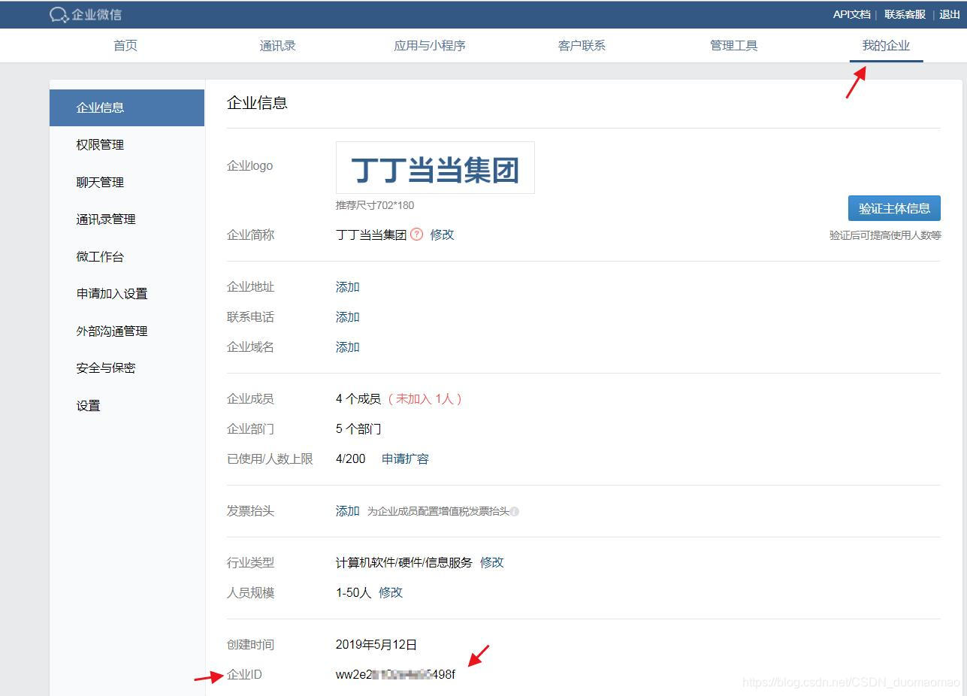Viewport: 967px width, 696px height.
Task: Click the 2019年5月12日 creation date
Action: pyautogui.click(x=376, y=645)
